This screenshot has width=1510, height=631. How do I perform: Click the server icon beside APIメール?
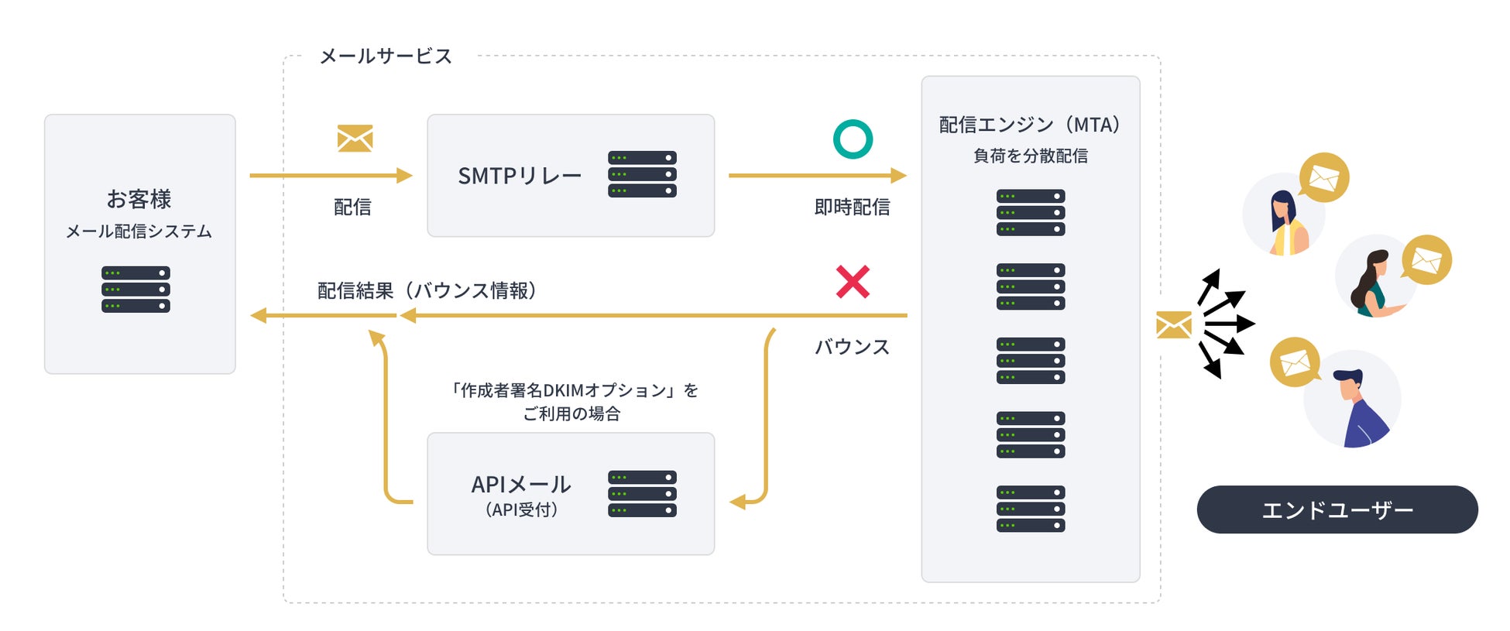point(642,494)
